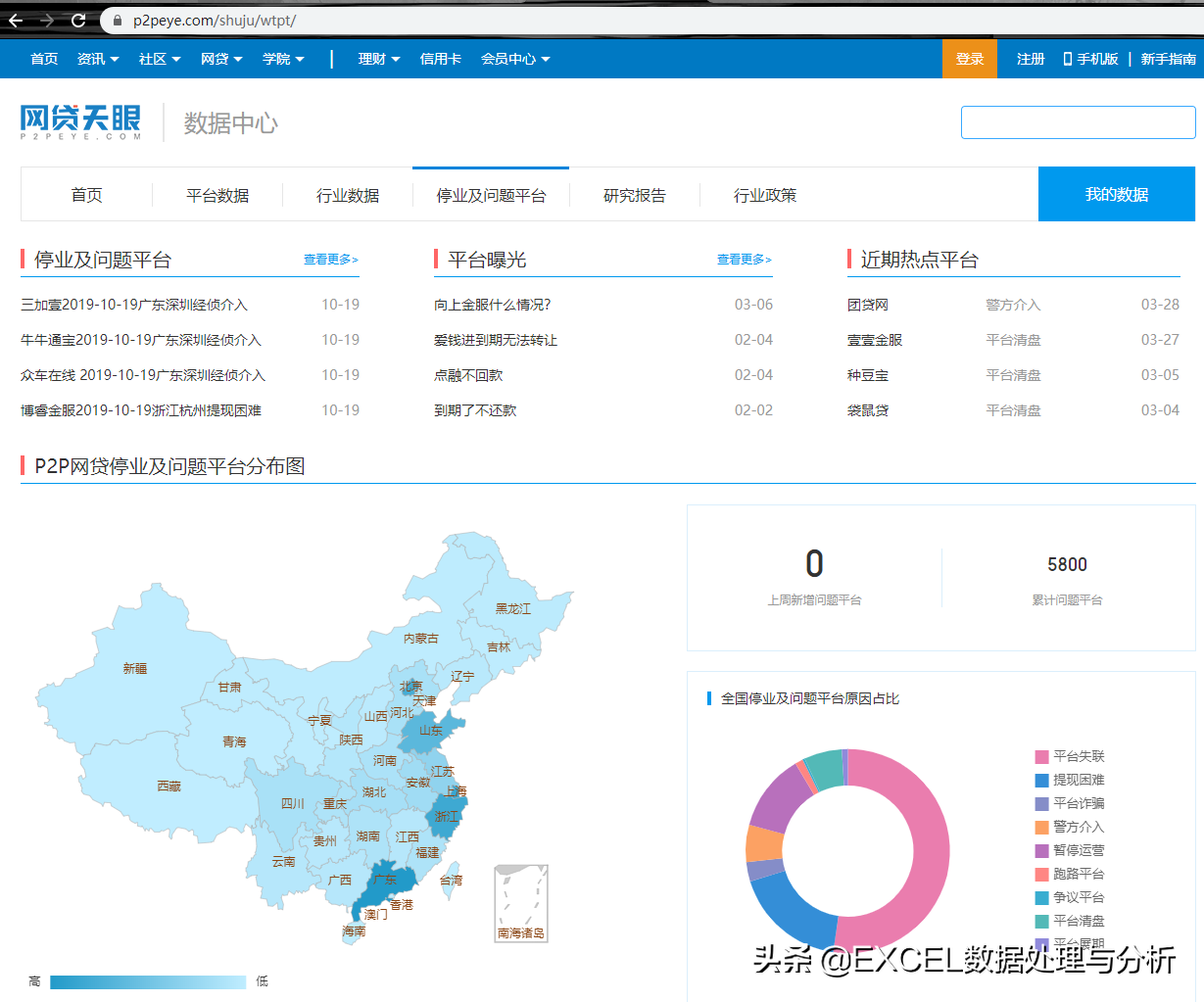
Task: Click the search box in the header
Action: (x=1078, y=122)
